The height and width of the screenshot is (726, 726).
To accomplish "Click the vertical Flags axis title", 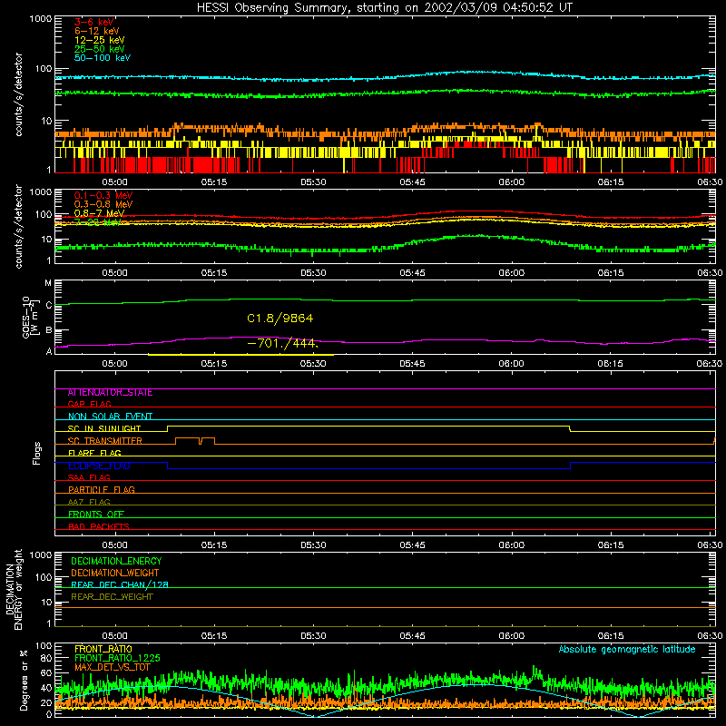I will (37, 453).
